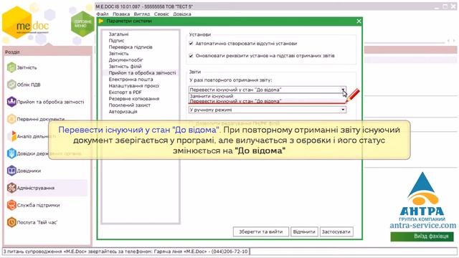This screenshot has height=258, width=459.
Task: Open the report re-receipt dropdown arrow
Action: (x=343, y=90)
